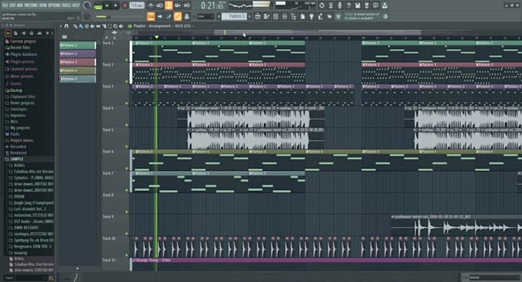The height and width of the screenshot is (282, 522).
Task: Select Pattern 2 in the picker
Action: [78, 54]
